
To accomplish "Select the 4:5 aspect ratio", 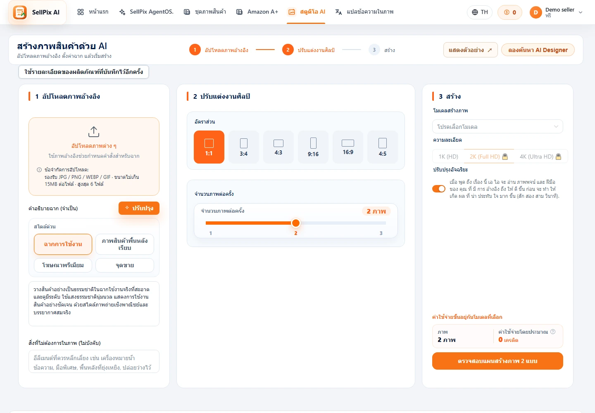I will tap(383, 147).
